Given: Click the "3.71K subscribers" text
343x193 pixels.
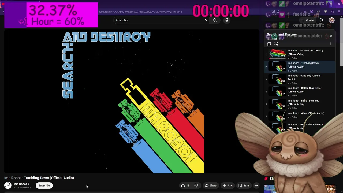Looking at the screenshot, I should point(22,187).
